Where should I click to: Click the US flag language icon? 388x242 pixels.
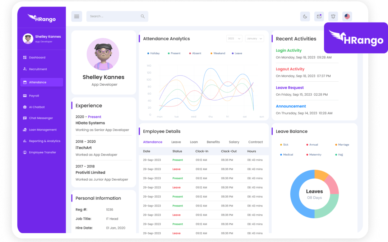[347, 16]
